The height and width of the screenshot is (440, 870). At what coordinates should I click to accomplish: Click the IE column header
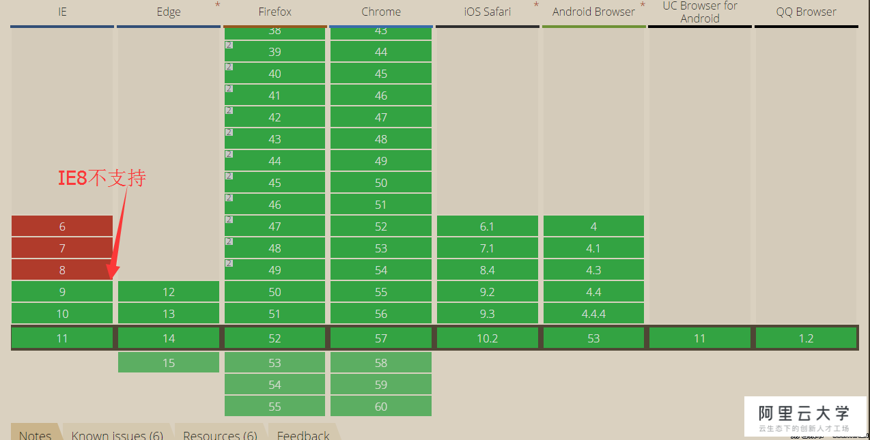(x=62, y=12)
